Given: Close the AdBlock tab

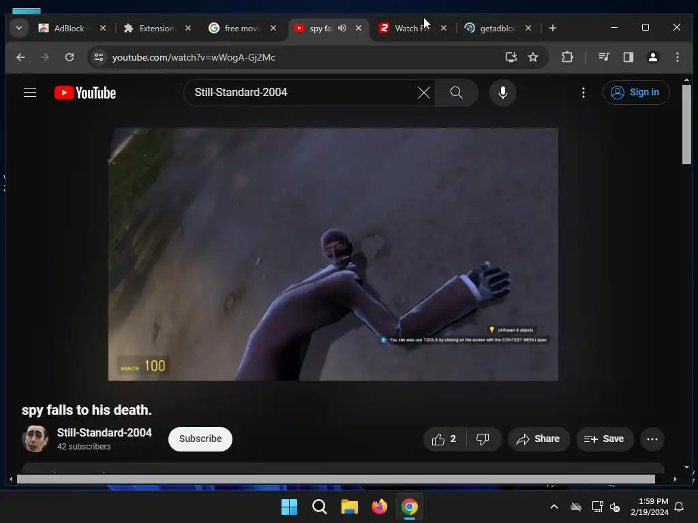Looking at the screenshot, I should (x=103, y=28).
